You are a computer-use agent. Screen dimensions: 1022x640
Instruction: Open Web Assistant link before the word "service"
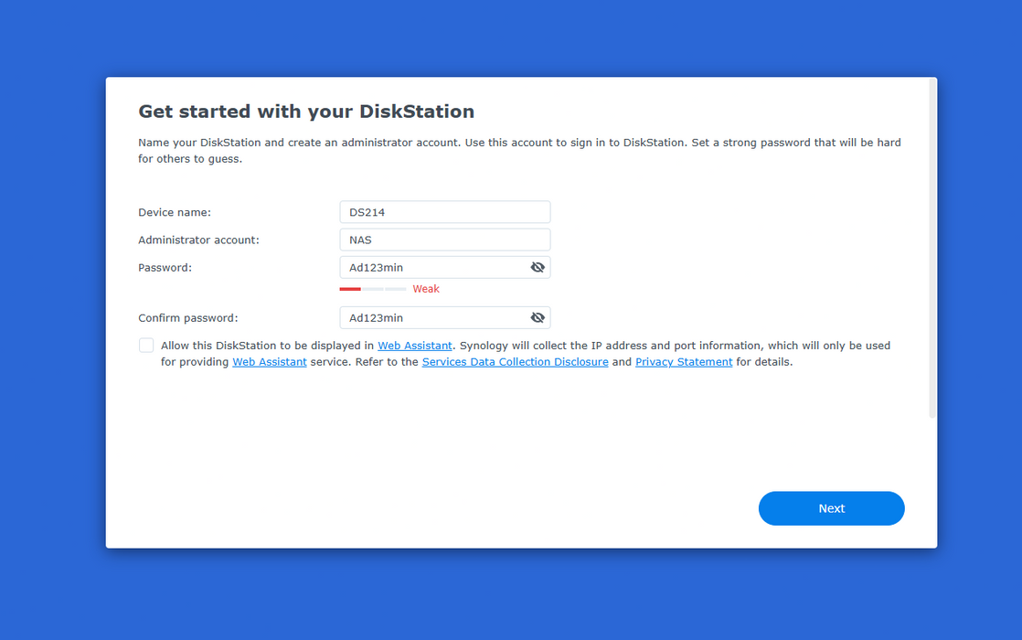coord(270,362)
